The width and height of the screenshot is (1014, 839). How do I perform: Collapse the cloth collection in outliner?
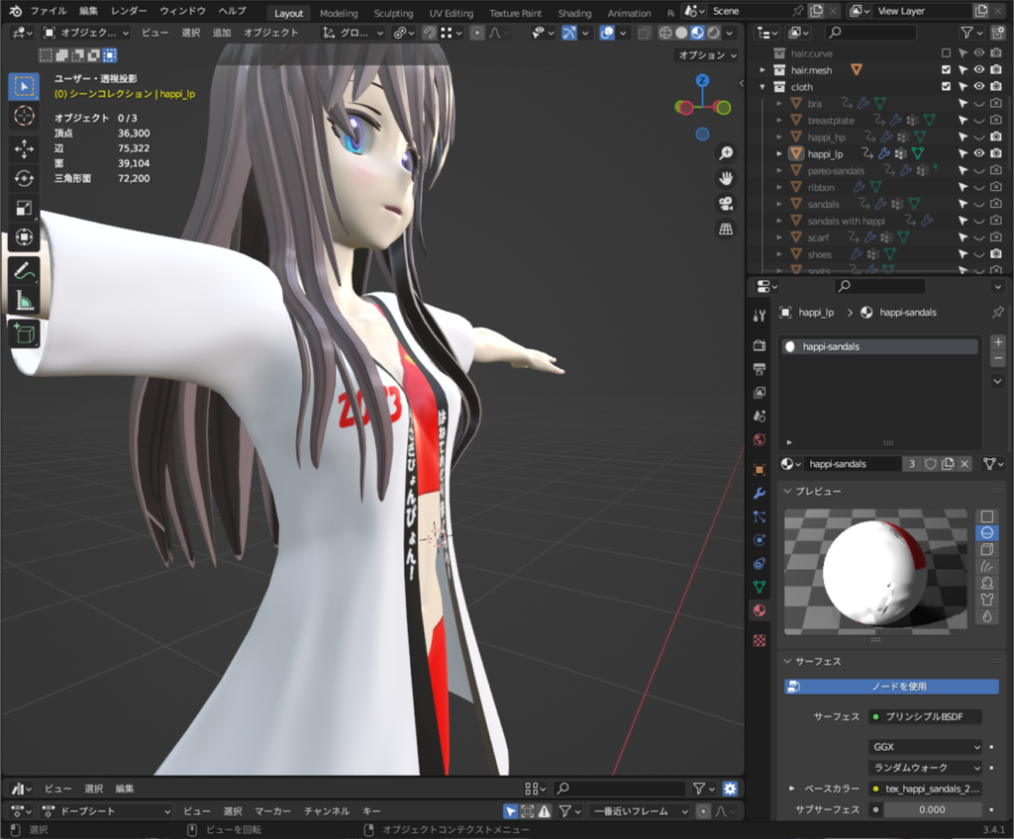[x=762, y=87]
